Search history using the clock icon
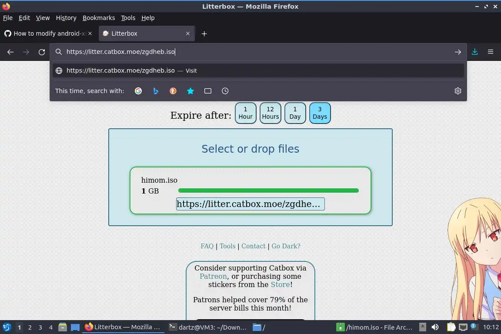 point(225,91)
